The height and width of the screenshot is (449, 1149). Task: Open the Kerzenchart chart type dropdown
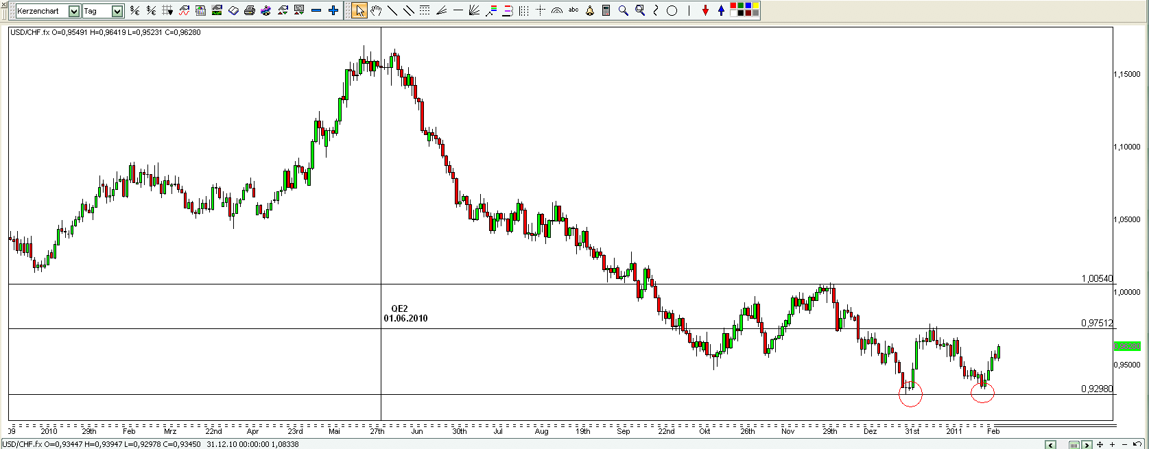(x=48, y=11)
